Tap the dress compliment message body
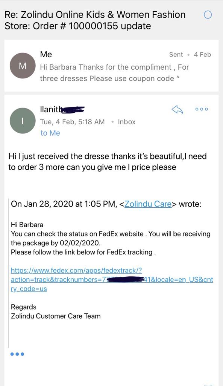Viewport: 223px width, 386px height. point(107,162)
